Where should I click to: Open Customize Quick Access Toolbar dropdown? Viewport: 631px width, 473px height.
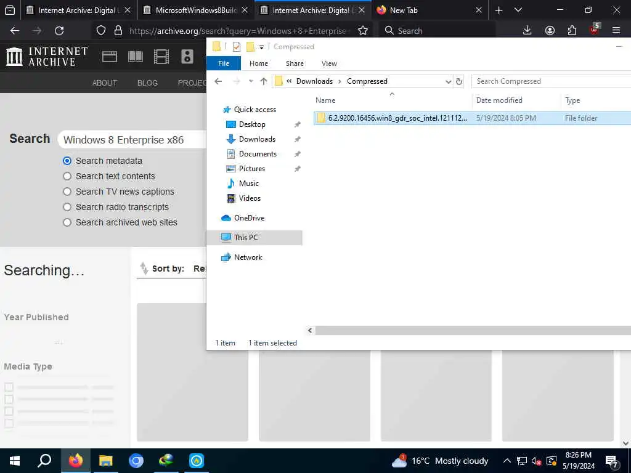pos(261,47)
